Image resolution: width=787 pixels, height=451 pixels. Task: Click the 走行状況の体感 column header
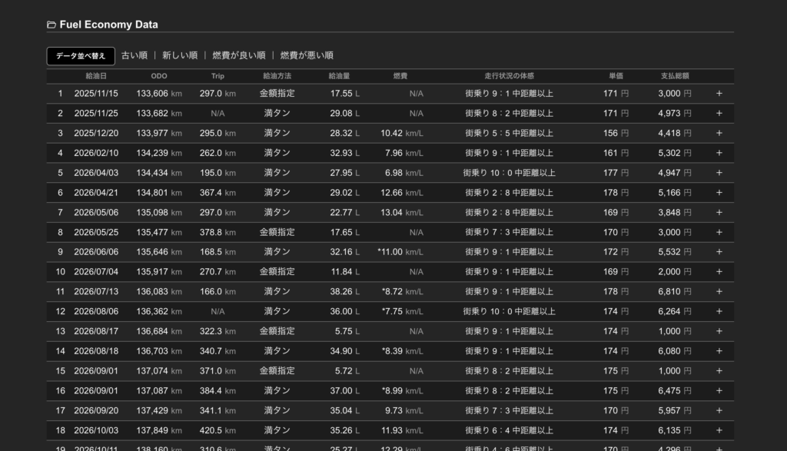tap(509, 76)
